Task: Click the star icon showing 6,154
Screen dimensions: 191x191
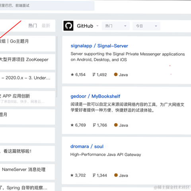Action: (72, 74)
